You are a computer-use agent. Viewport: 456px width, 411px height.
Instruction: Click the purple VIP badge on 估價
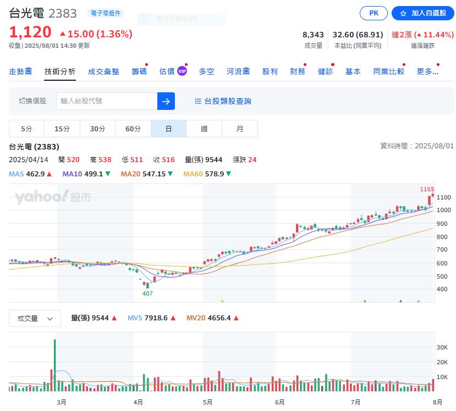pos(182,71)
